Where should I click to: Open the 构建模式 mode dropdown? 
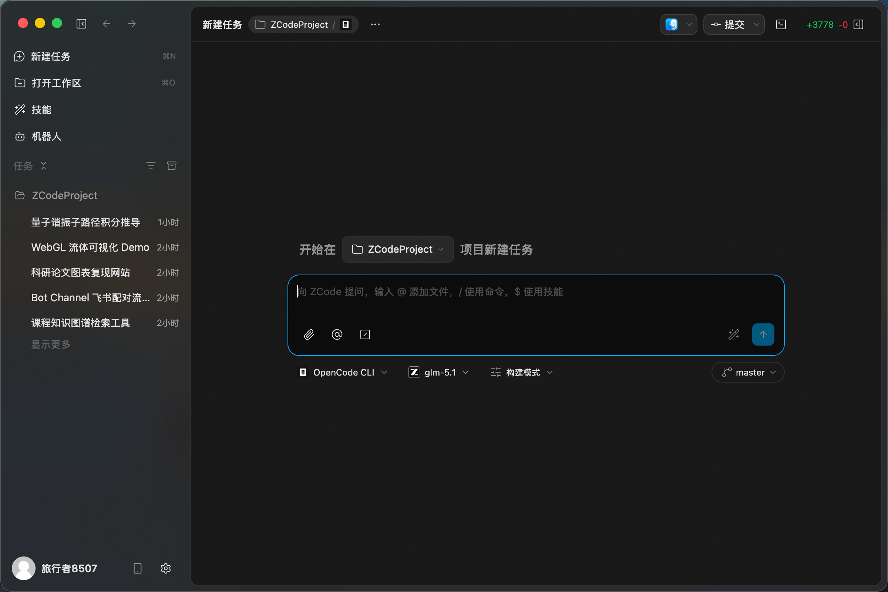tap(522, 372)
